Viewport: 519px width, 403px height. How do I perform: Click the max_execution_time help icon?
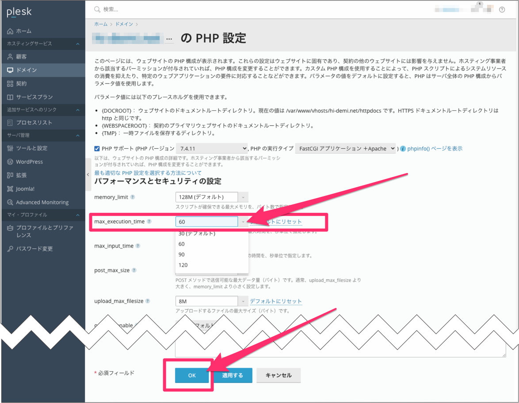tap(149, 222)
